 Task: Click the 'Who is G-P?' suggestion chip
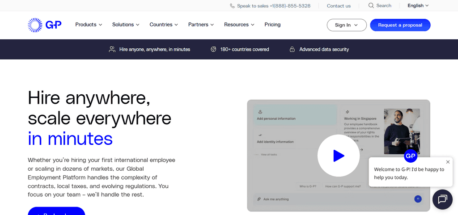(308, 186)
